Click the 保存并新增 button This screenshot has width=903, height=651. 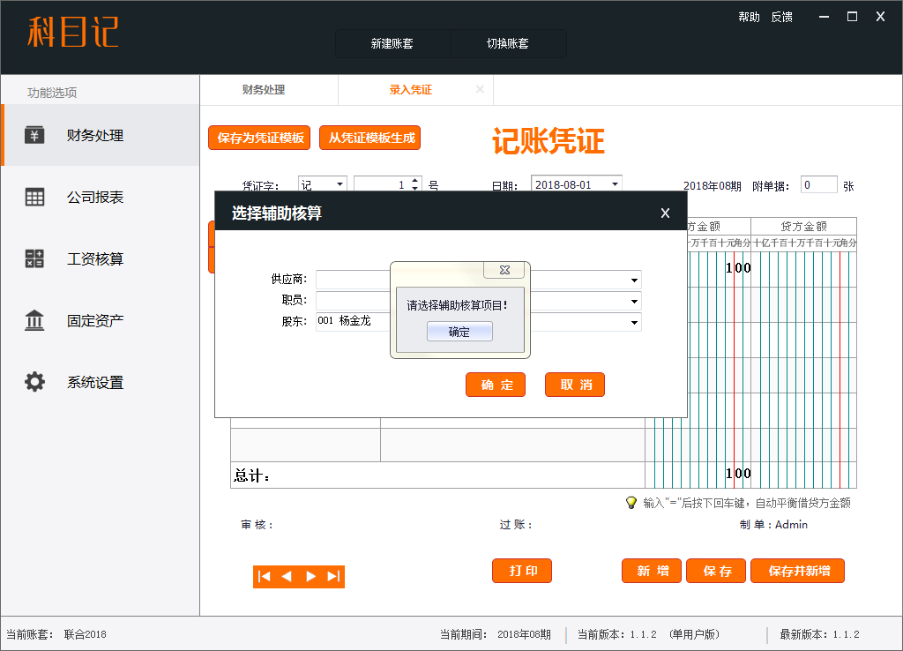point(797,571)
